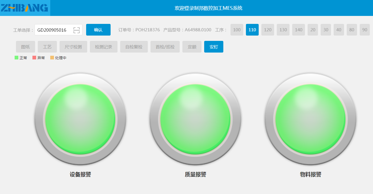Click the 设备报警 green alarm light
The image size is (373, 194).
pos(80,119)
